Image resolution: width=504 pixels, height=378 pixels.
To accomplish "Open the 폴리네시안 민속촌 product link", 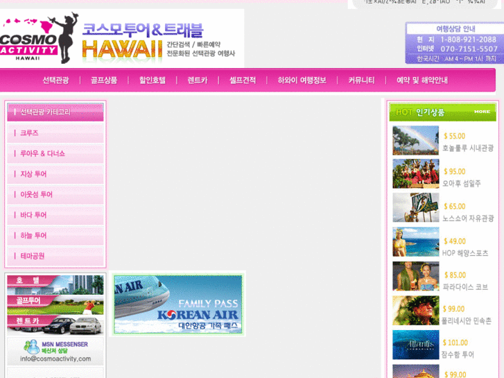I will point(467,320).
